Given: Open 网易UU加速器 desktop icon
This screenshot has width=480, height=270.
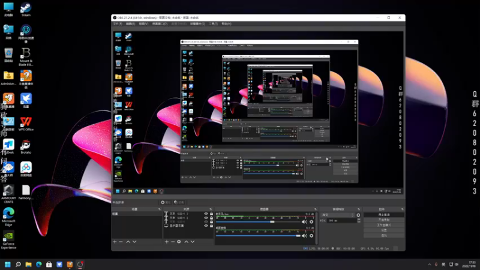Looking at the screenshot, I should tap(26, 34).
